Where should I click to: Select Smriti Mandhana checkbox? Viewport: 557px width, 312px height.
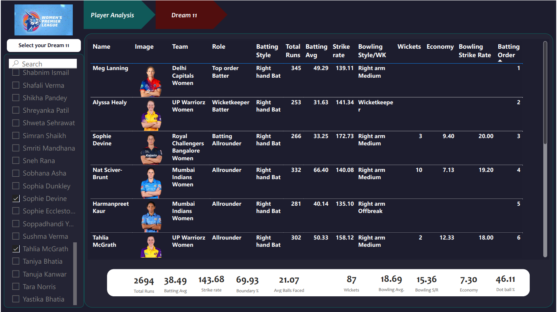(x=16, y=148)
